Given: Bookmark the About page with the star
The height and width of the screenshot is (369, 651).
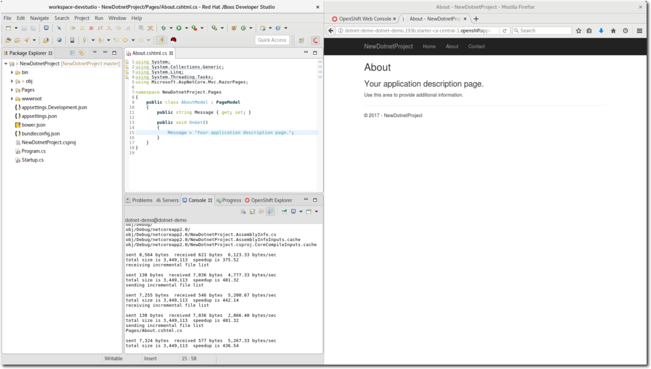Looking at the screenshot, I should point(579,31).
